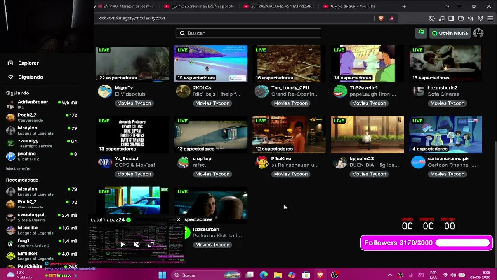Open the user profile avatar menu

pos(478,33)
